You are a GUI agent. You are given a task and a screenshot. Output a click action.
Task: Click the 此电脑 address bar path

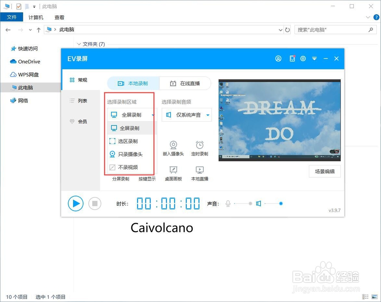point(67,30)
